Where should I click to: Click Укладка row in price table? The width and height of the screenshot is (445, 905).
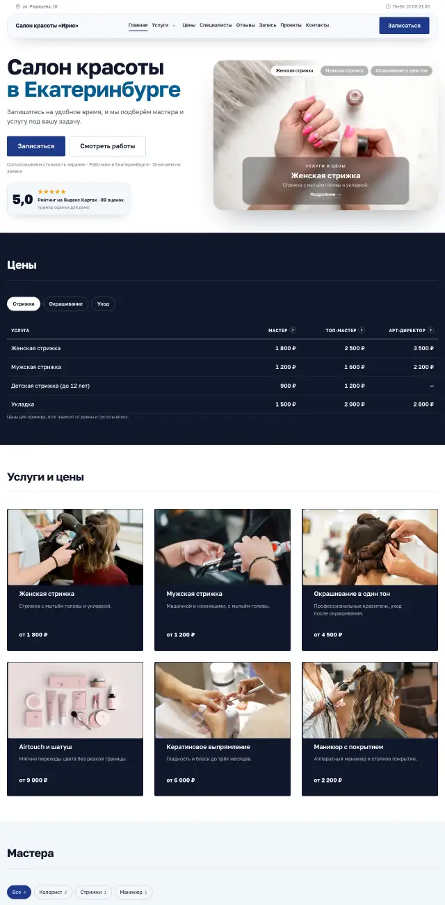[x=222, y=404]
